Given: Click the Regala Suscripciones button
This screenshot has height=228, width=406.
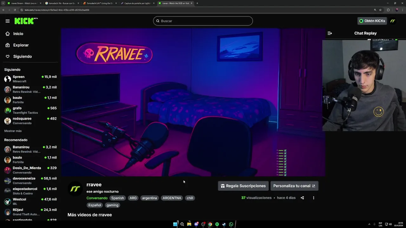Looking at the screenshot, I should pyautogui.click(x=243, y=186).
